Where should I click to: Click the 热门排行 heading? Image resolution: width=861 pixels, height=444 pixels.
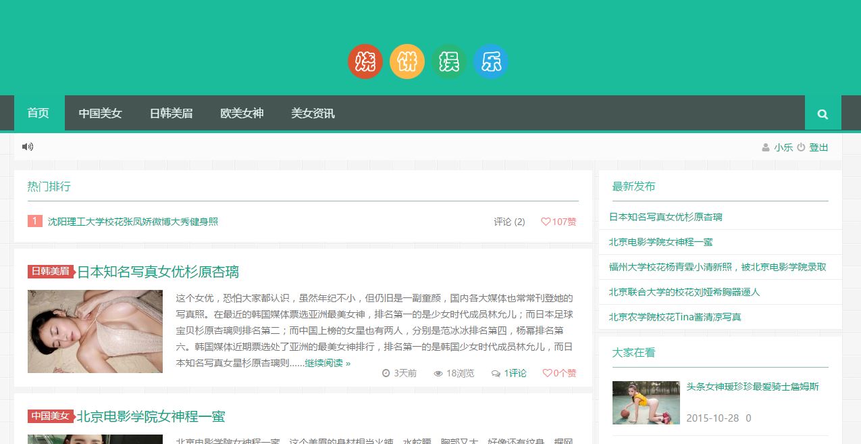pos(49,187)
